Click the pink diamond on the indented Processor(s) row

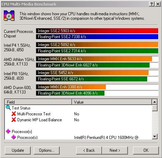point(13,137)
